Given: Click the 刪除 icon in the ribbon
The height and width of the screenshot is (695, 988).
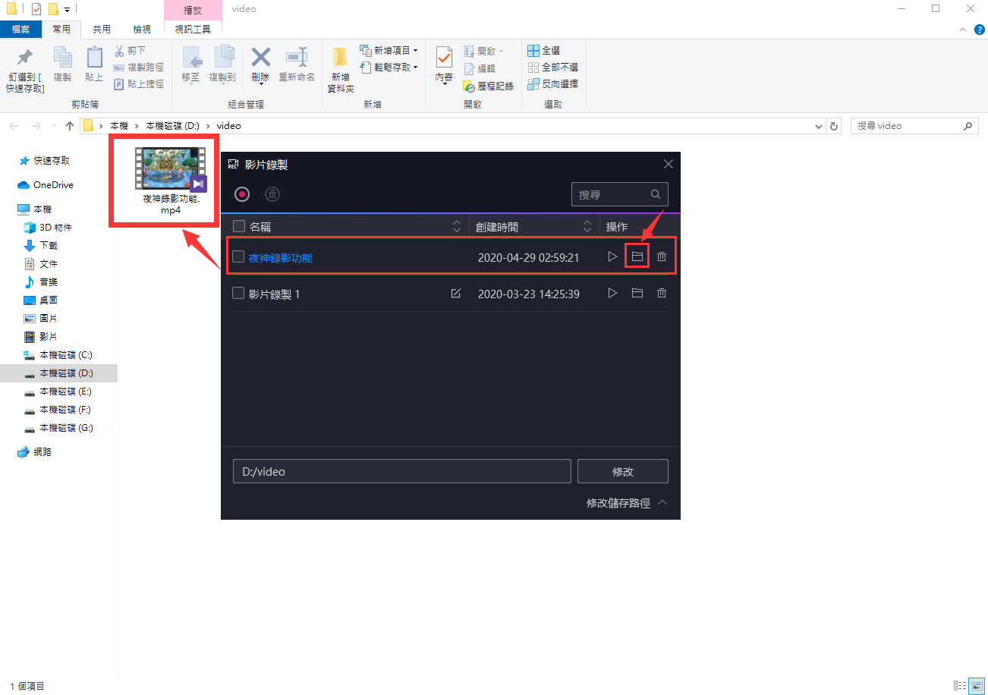Looking at the screenshot, I should [x=260, y=64].
